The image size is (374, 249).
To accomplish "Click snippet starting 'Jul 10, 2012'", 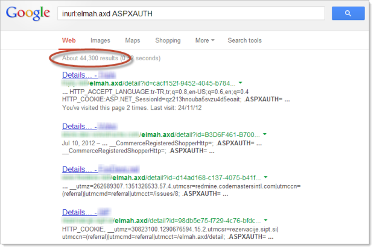I will pyautogui.click(x=162, y=147).
